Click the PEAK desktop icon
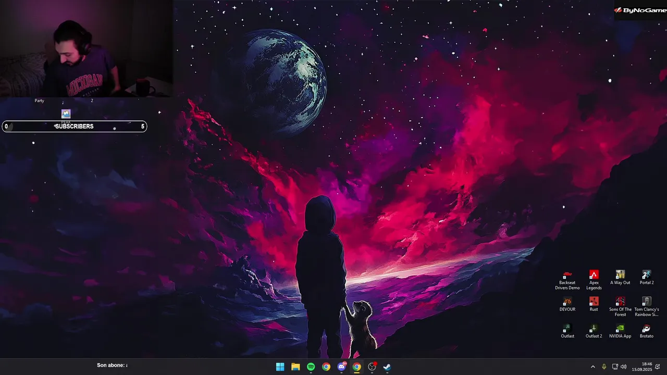667x375 pixels. [66, 116]
